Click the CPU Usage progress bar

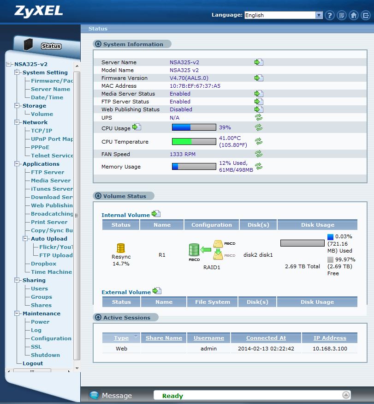(x=194, y=127)
